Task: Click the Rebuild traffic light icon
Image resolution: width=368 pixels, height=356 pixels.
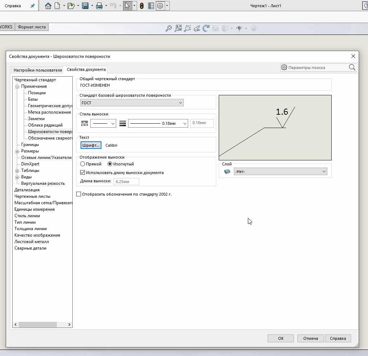Action: [x=142, y=6]
